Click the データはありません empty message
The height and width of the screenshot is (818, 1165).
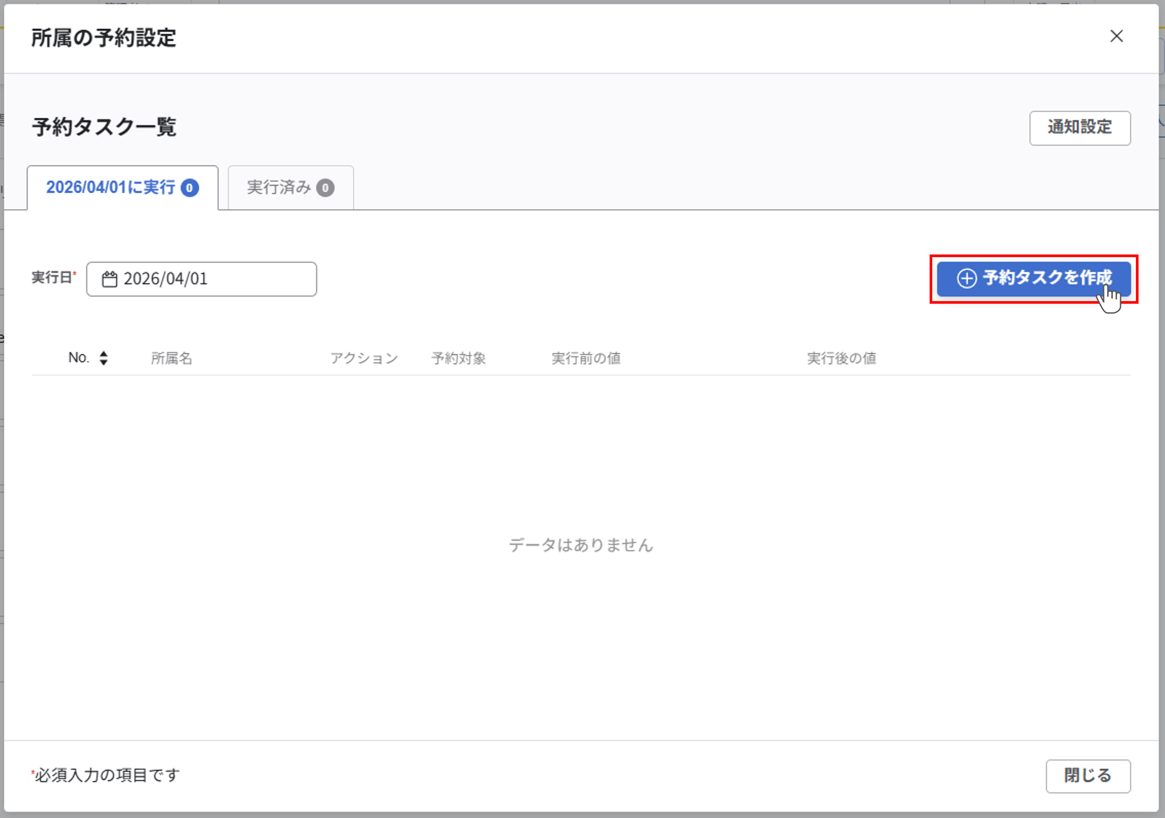point(581,545)
